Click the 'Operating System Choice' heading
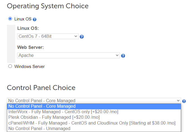 [x=47, y=6]
